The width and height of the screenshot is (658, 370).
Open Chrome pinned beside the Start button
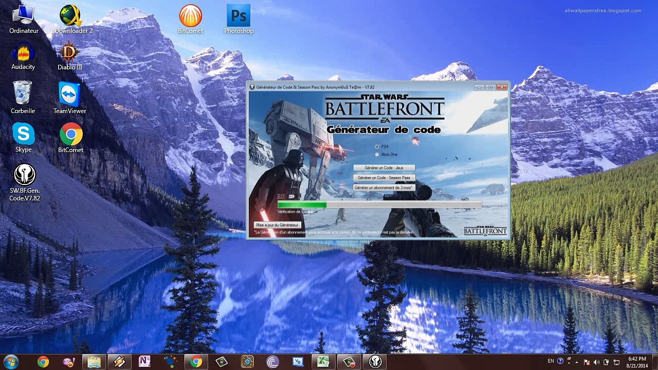tap(43, 362)
